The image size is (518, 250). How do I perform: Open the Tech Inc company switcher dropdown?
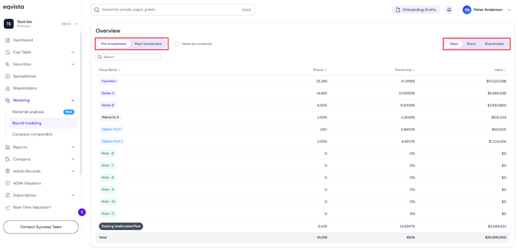point(77,24)
